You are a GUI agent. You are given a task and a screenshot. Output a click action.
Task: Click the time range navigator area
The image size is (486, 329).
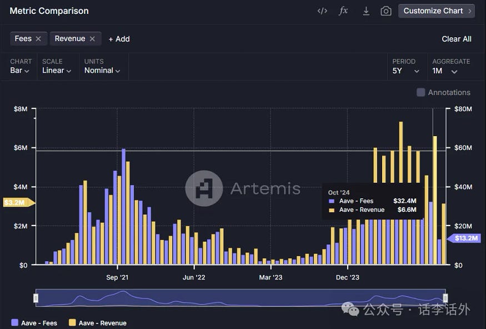point(241,298)
